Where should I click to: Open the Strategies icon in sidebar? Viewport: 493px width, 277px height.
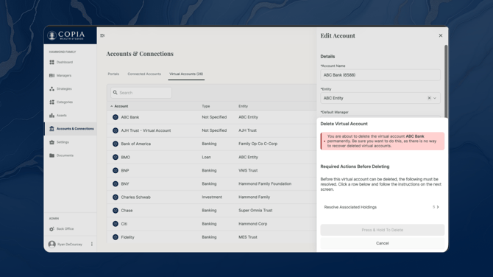[52, 88]
